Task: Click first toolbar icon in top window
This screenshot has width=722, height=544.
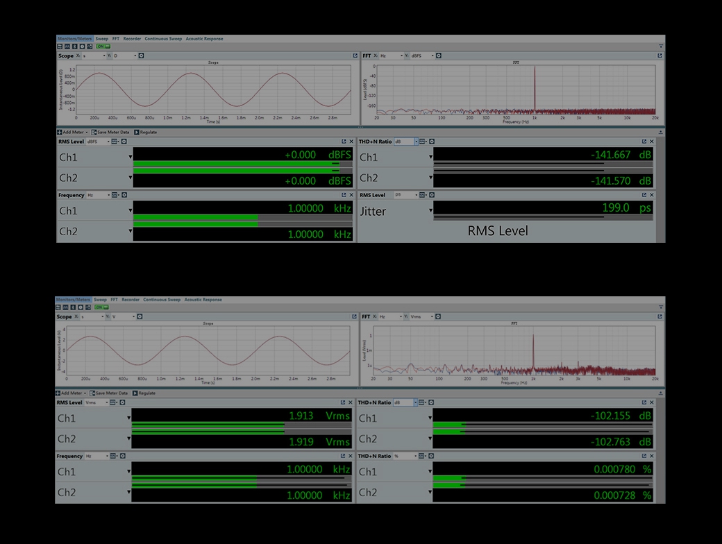Action: (60, 46)
